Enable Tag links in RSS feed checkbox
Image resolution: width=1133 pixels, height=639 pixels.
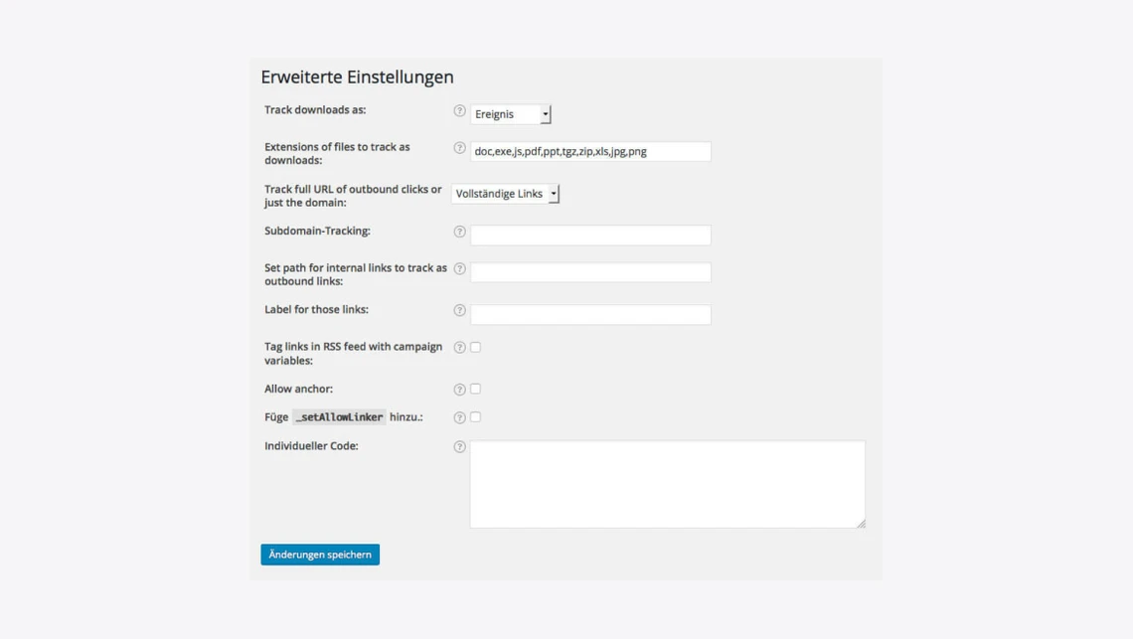475,347
